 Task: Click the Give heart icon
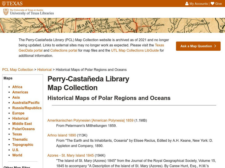(213, 4)
